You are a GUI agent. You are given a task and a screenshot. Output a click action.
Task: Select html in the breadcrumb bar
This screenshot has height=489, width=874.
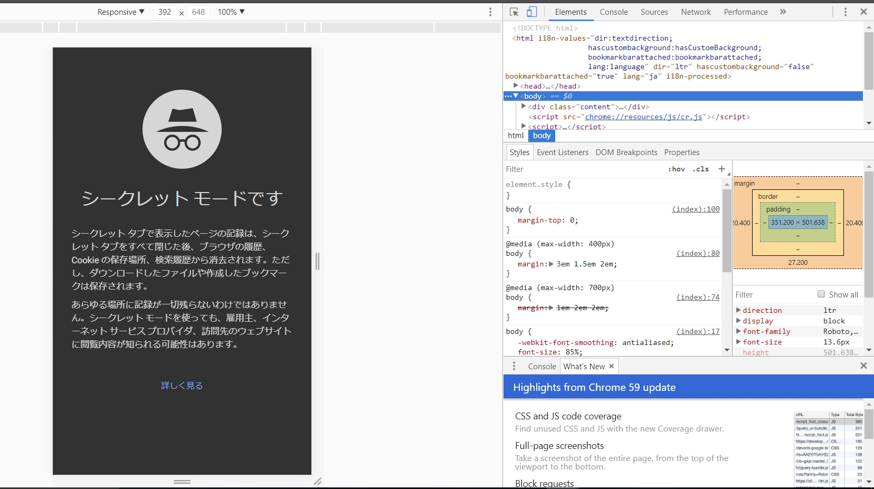pos(516,136)
